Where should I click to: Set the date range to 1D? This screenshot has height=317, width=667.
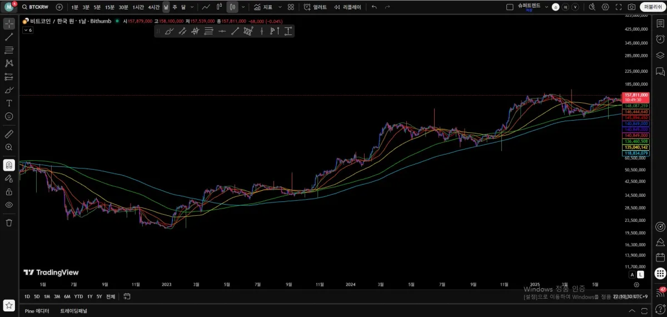[x=27, y=296]
